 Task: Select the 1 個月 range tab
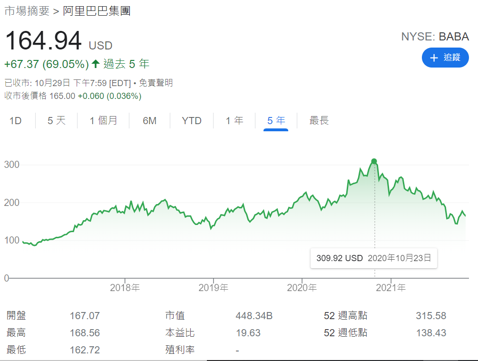103,121
